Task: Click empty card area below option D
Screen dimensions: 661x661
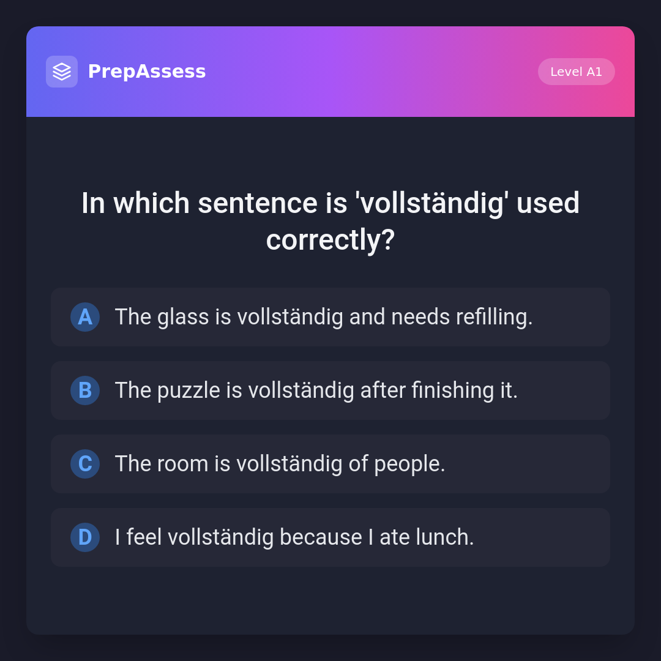Action: (330, 600)
